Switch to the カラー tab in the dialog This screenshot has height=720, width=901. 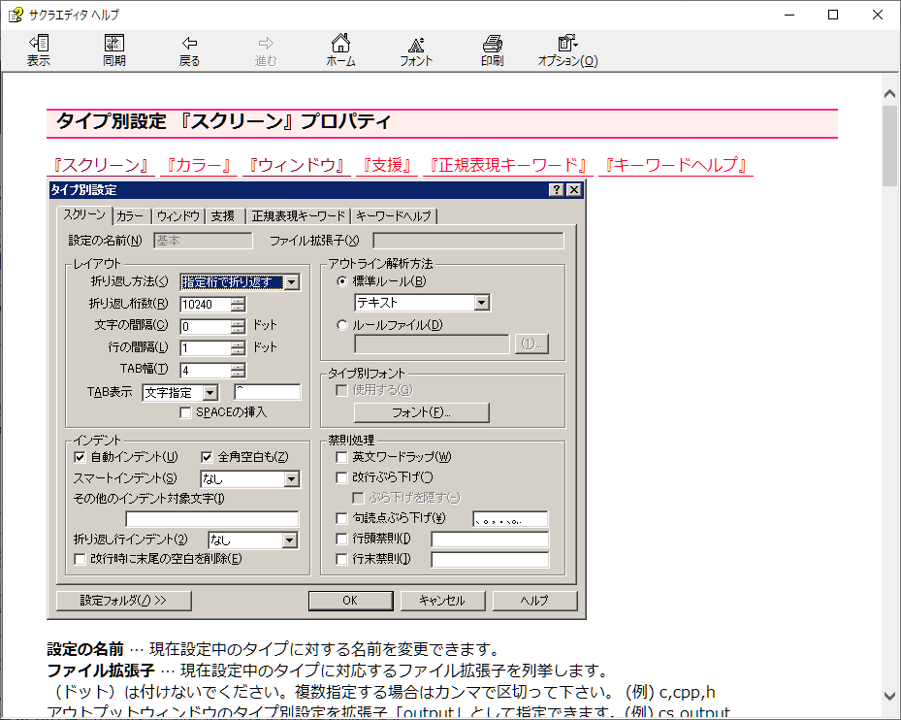(130, 216)
